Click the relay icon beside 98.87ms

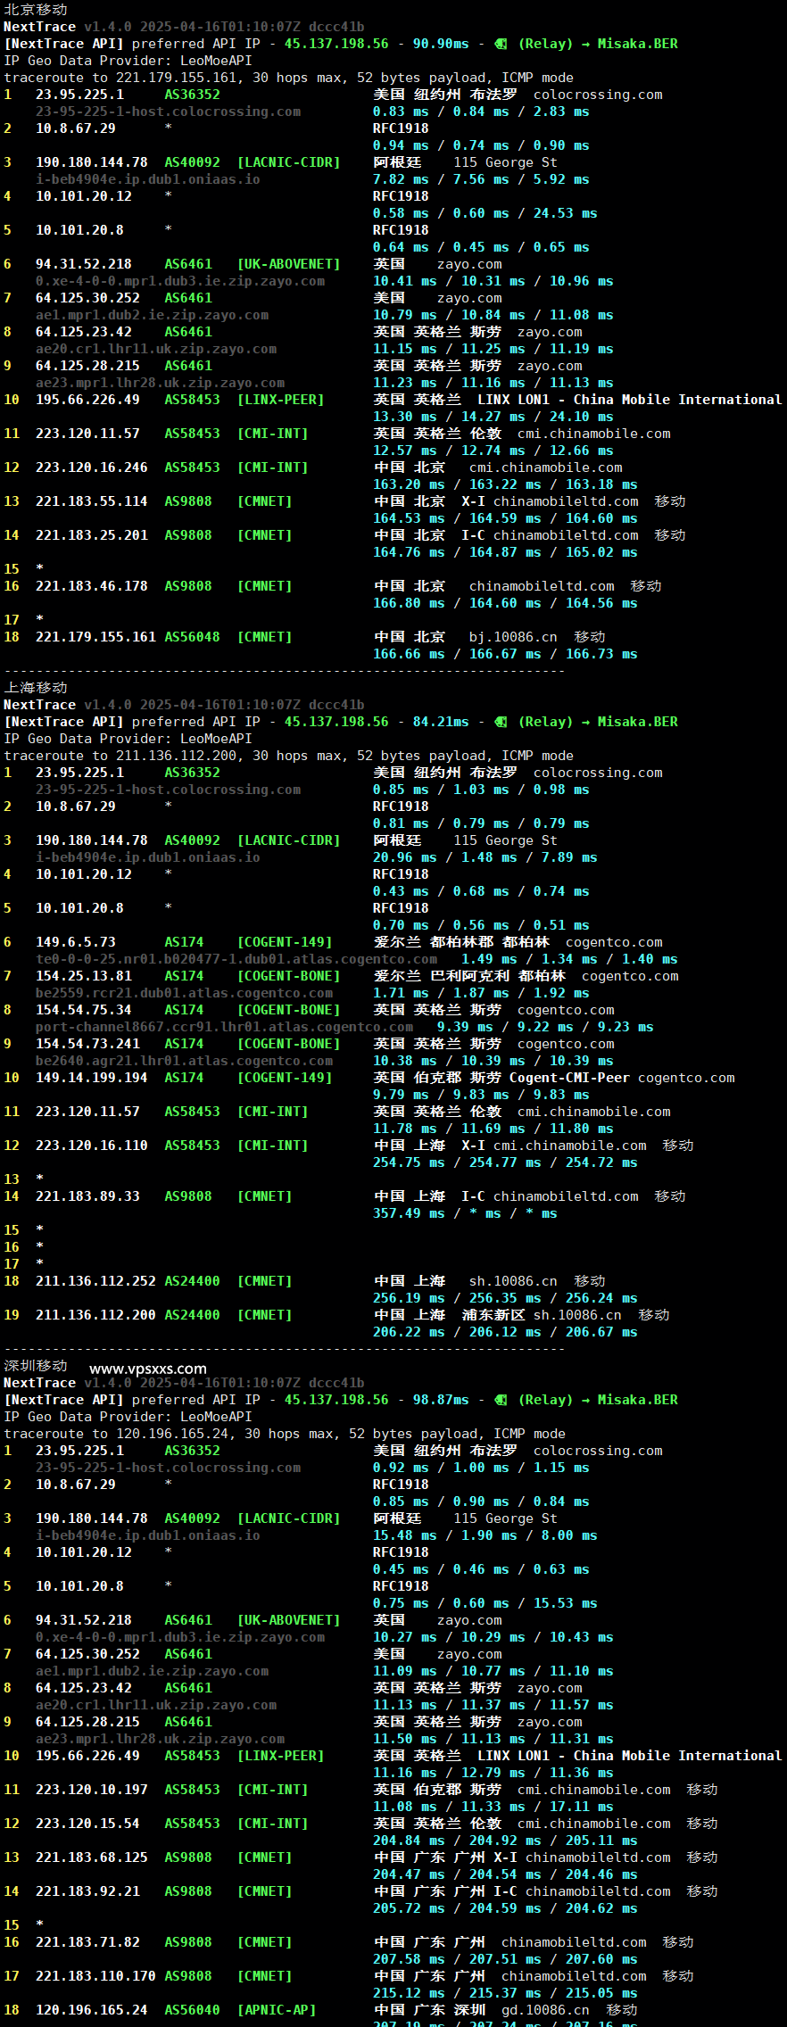501,1400
